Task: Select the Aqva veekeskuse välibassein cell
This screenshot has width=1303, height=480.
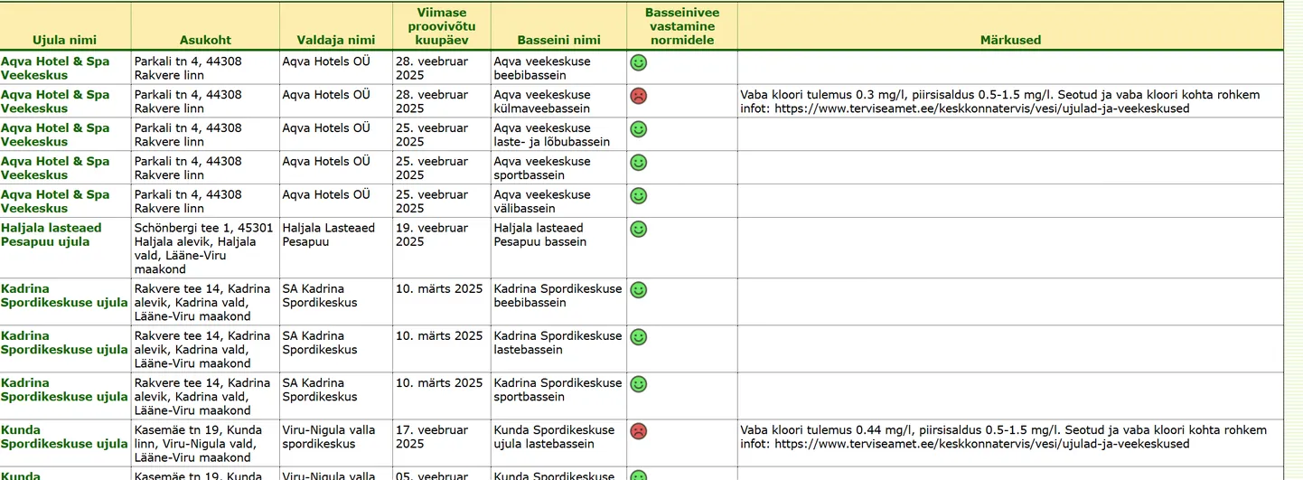Action: (x=558, y=202)
